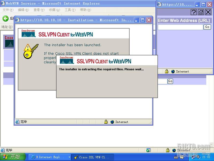The height and width of the screenshot is (161, 214).
Task: Click the globe icon in URL popup status bar
Action: tap(173, 71)
